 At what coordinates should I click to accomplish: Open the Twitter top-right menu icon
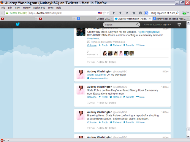click(179, 25)
